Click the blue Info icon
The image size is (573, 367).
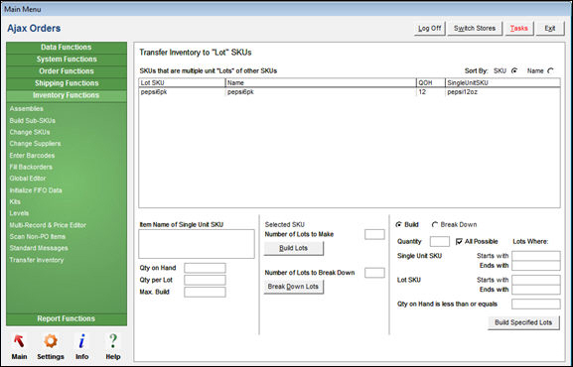tap(81, 341)
